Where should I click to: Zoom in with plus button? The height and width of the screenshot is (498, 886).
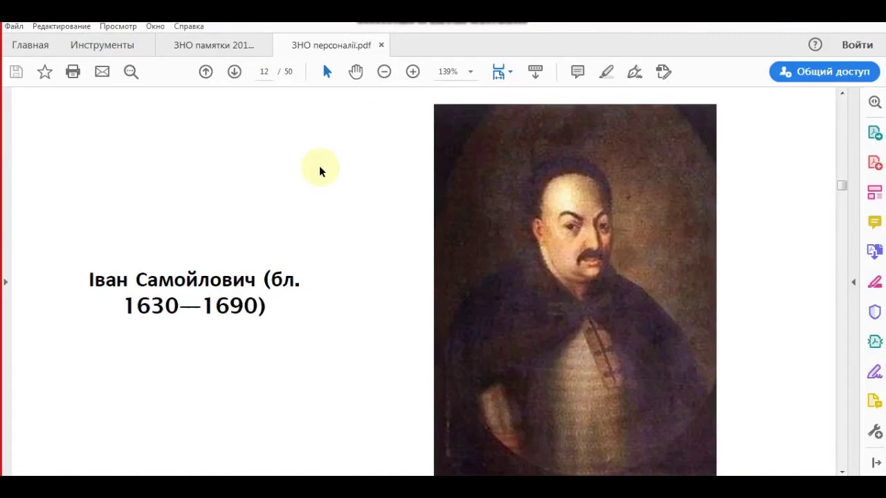(413, 71)
